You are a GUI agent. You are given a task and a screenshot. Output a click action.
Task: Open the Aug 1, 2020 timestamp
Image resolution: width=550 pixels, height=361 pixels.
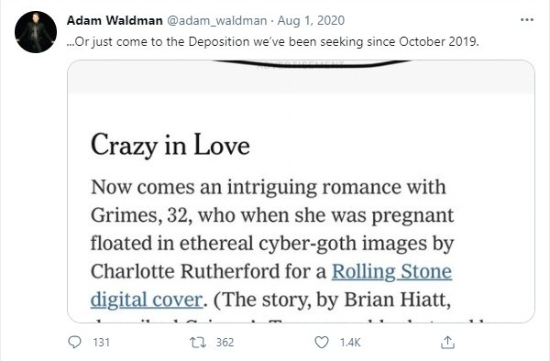pos(311,21)
